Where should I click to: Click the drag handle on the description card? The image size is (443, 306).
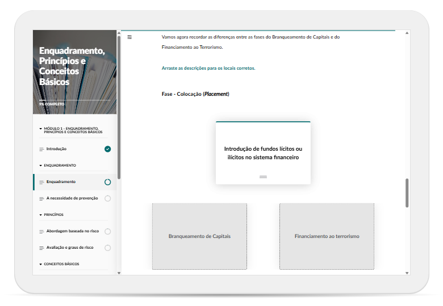click(x=263, y=177)
